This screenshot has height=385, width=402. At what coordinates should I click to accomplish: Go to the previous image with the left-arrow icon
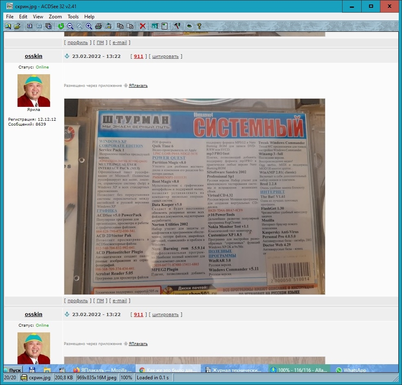coord(30,26)
